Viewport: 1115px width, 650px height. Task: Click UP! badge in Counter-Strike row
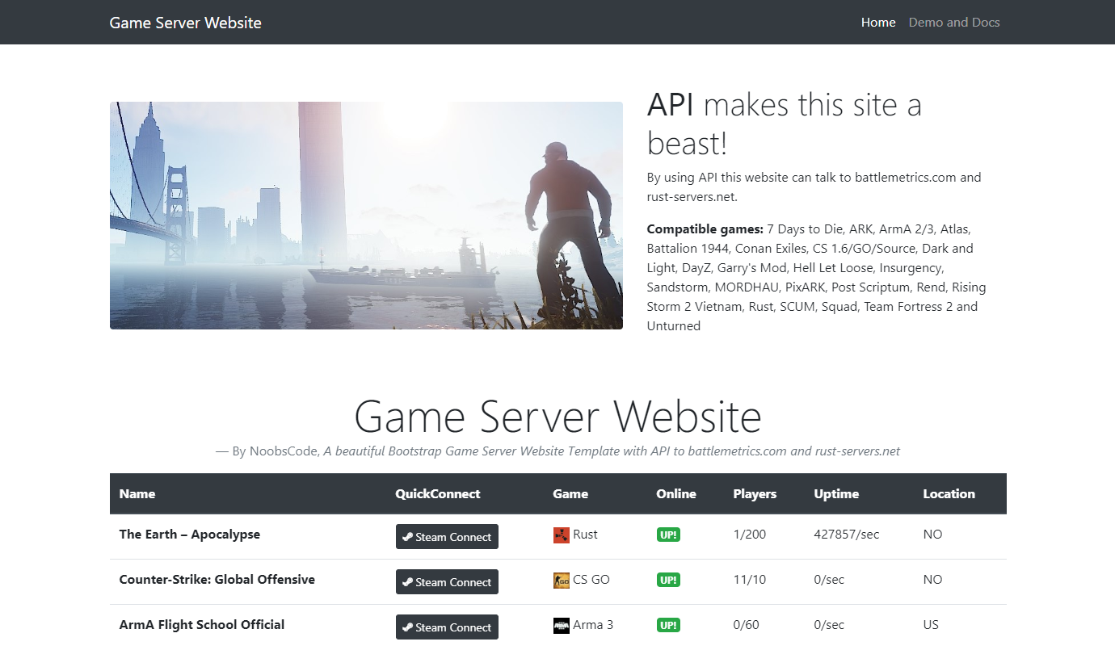click(668, 580)
